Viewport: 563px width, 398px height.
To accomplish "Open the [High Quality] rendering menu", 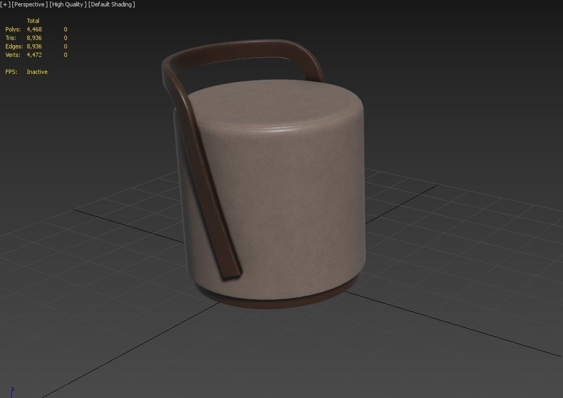I will tap(68, 4).
